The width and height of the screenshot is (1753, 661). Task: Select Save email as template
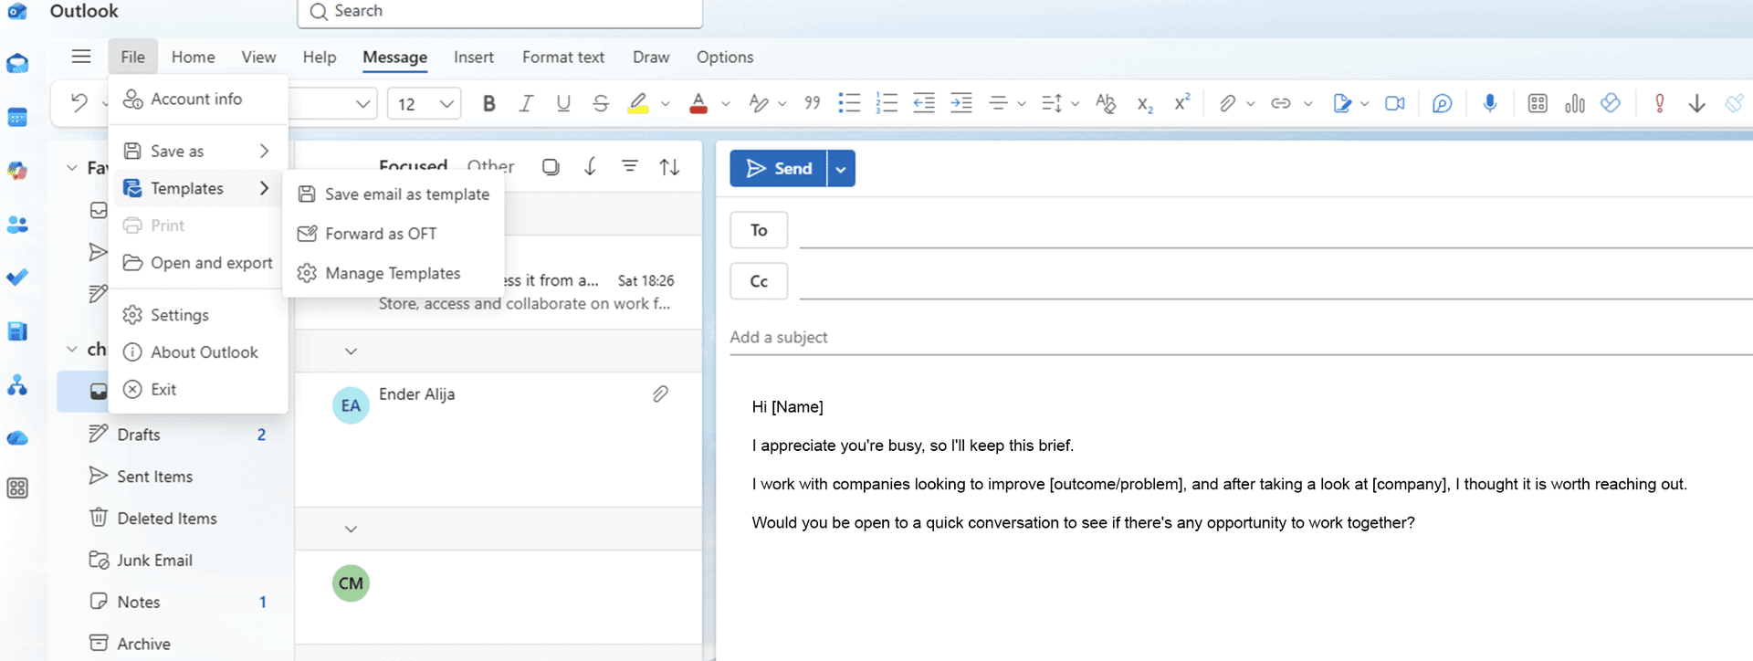click(394, 194)
